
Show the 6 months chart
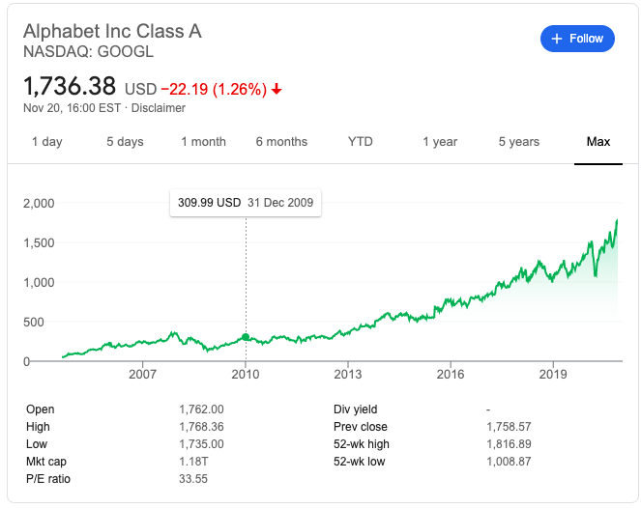281,142
